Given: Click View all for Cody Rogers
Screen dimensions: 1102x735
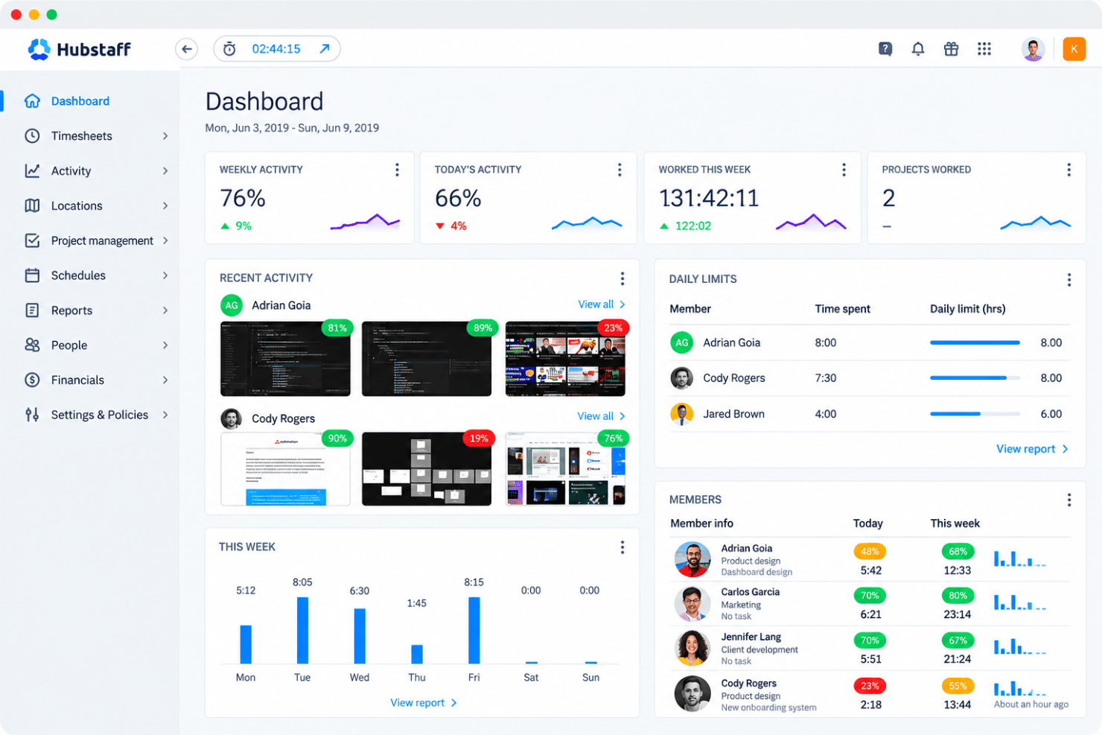Looking at the screenshot, I should (x=602, y=416).
